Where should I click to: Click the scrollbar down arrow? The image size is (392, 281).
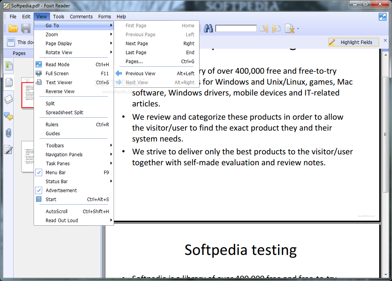(385, 275)
